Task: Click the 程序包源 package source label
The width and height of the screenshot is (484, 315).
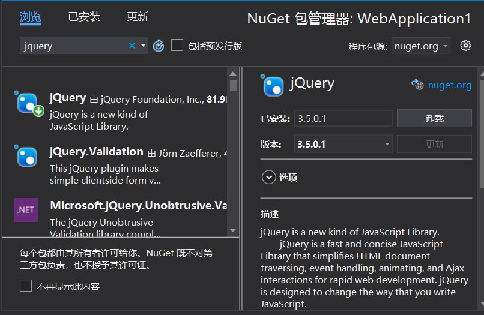Action: click(368, 46)
